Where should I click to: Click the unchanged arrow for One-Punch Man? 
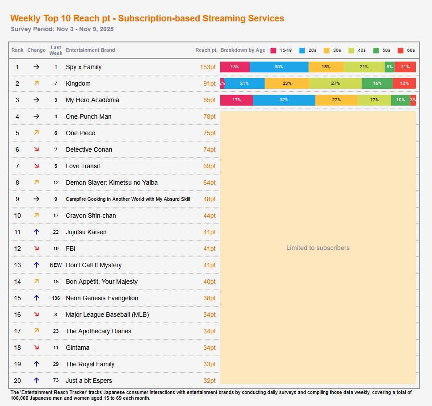click(36, 116)
